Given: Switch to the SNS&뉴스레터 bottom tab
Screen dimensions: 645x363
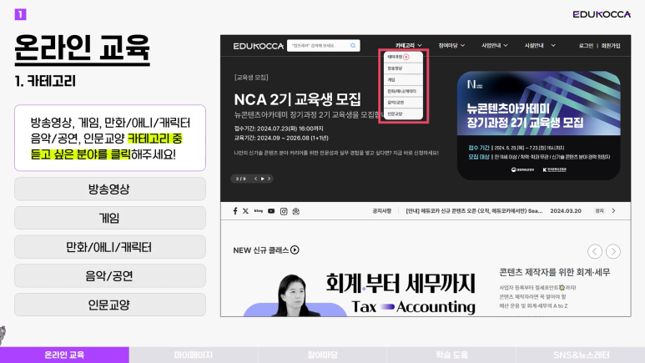Looking at the screenshot, I should click(581, 355).
